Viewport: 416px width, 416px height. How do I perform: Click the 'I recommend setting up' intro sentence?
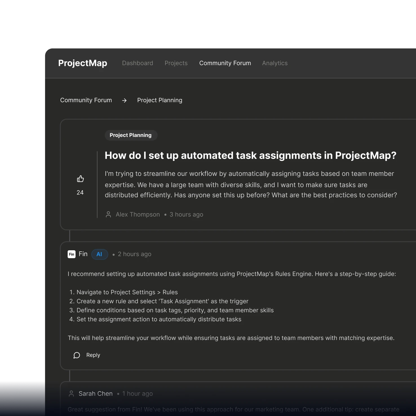pos(232,274)
